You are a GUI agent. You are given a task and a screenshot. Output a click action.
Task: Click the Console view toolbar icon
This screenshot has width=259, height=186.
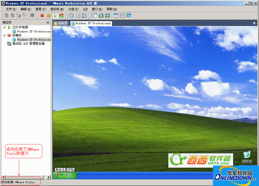(129, 16)
